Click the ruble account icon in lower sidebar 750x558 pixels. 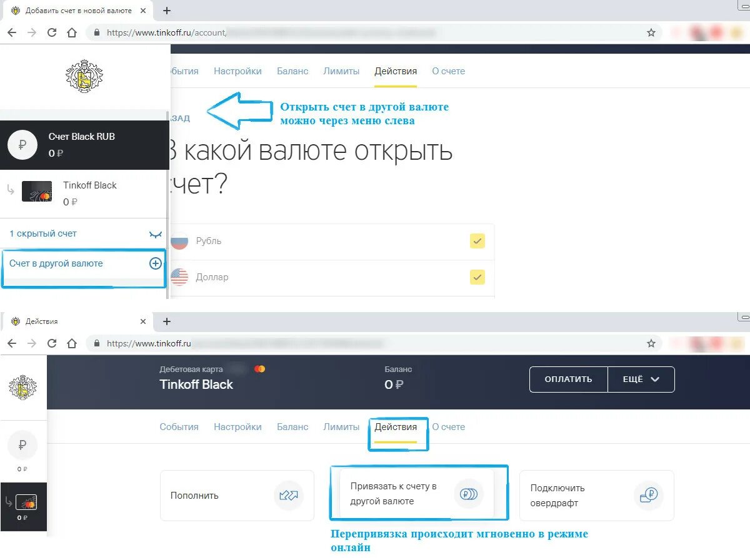(22, 446)
